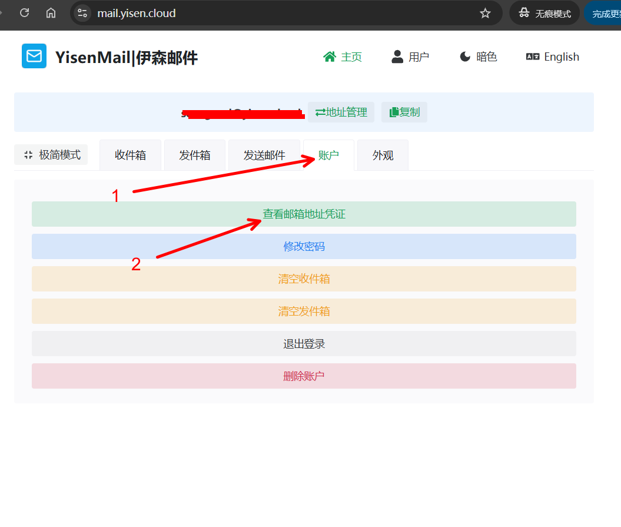
Task: Select the 账户 tab
Action: tap(328, 154)
